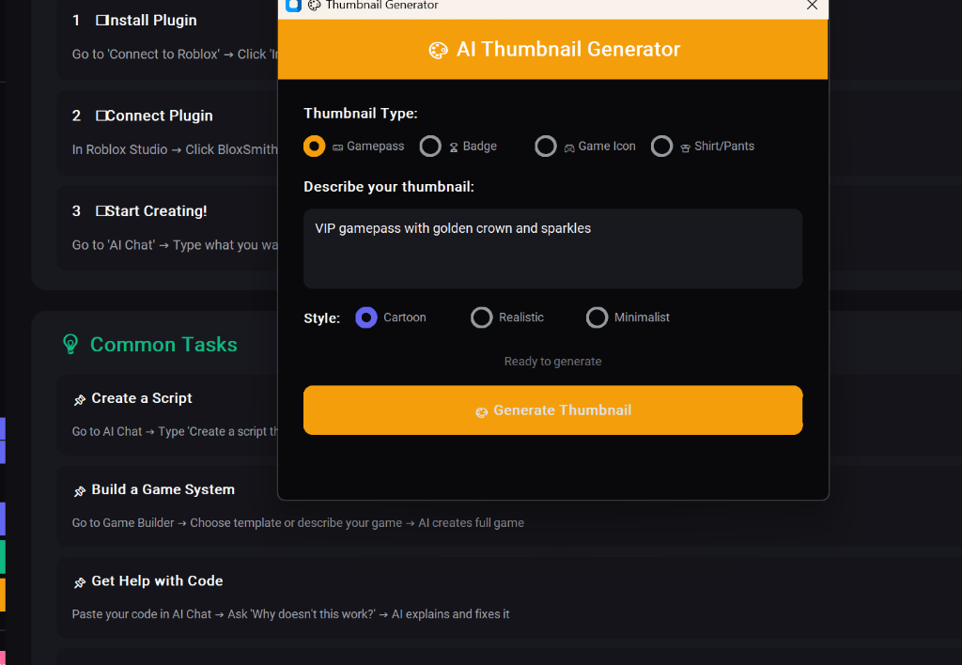Click the controller icon beside Game Icon
This screenshot has width=962, height=665.
coord(569,147)
